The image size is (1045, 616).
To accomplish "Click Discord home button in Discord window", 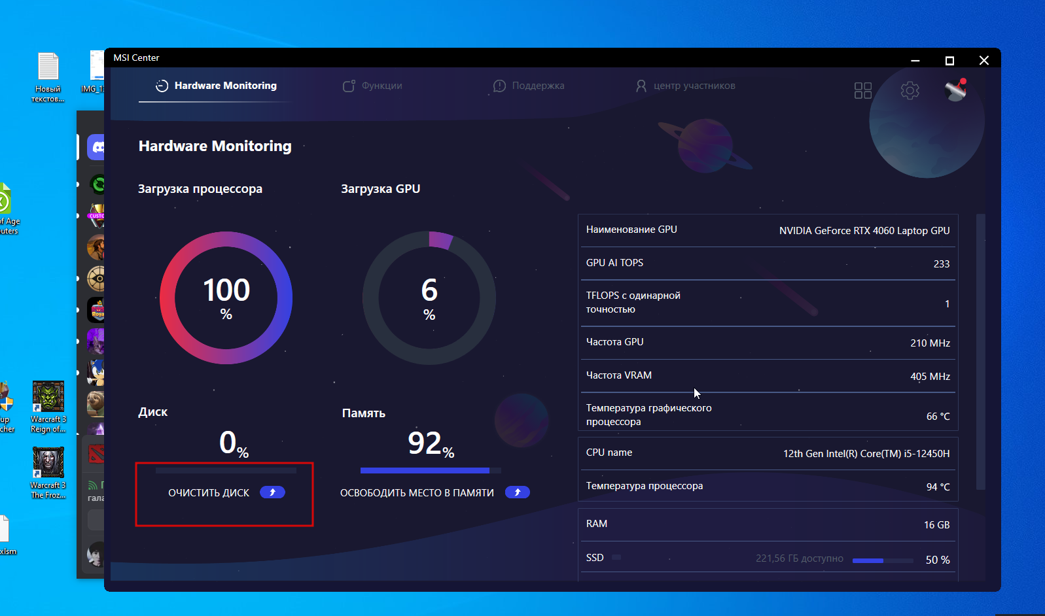I will click(x=97, y=147).
